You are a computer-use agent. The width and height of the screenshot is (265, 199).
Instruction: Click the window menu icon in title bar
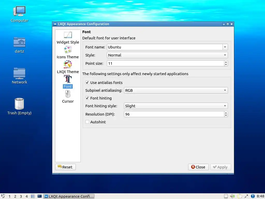click(55, 24)
